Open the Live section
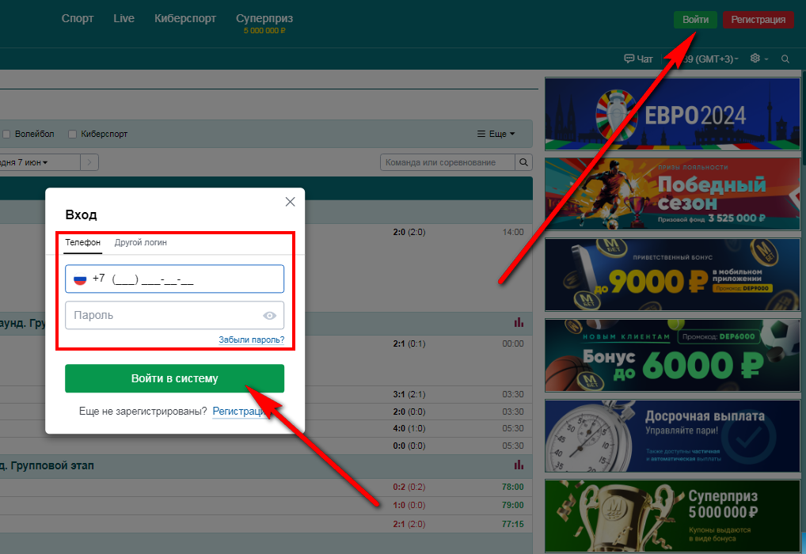806x554 pixels. click(124, 18)
